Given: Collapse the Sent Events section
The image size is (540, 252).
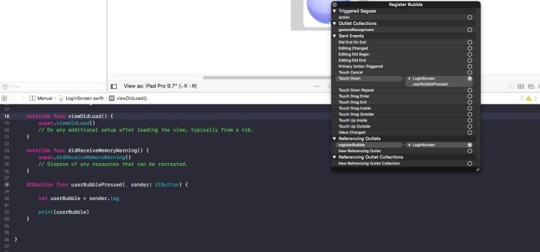Looking at the screenshot, I should [x=334, y=36].
